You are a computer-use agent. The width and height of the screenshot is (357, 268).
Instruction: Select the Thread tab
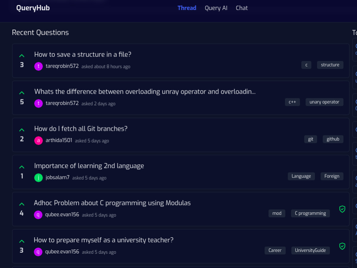pos(187,8)
